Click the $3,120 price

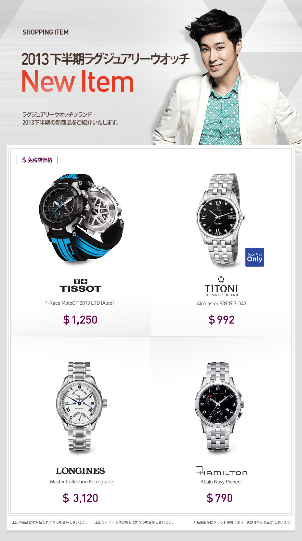click(80, 498)
